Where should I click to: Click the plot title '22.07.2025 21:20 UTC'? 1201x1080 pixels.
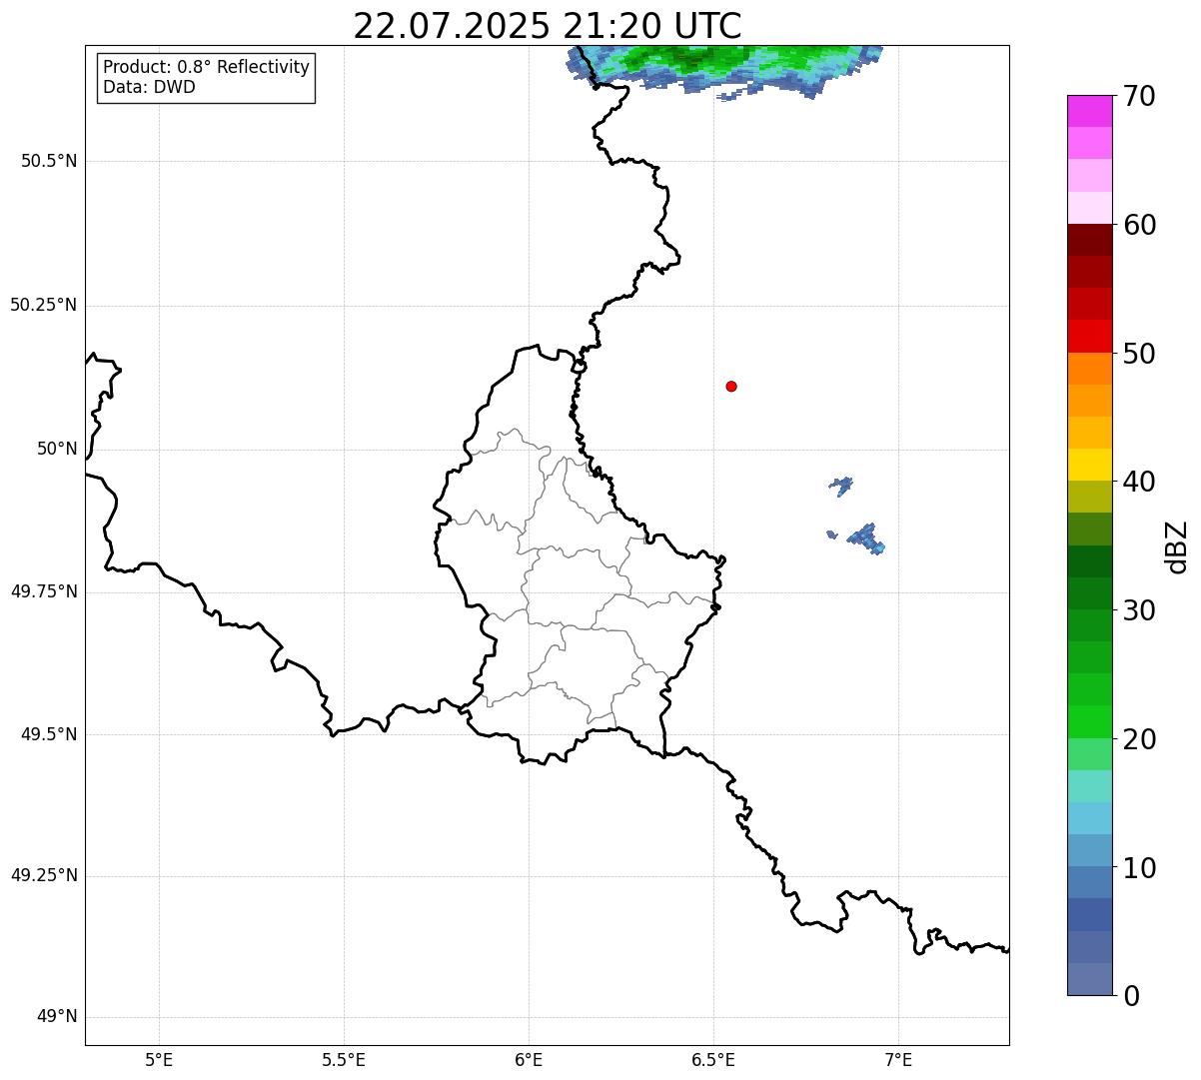click(548, 25)
